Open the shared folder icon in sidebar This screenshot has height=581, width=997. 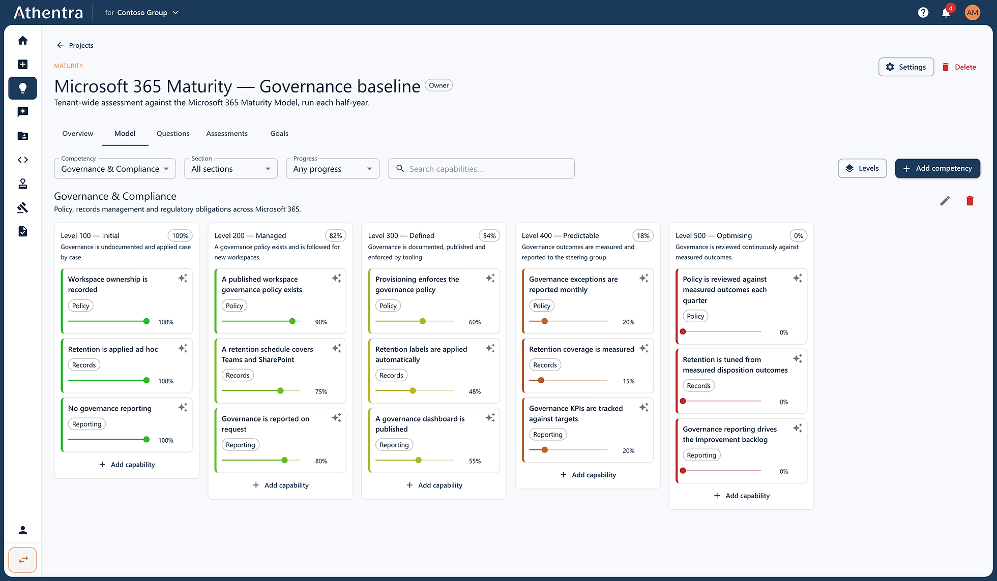tap(23, 136)
